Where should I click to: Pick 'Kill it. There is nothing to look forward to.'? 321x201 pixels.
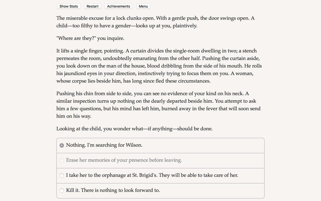click(113, 190)
